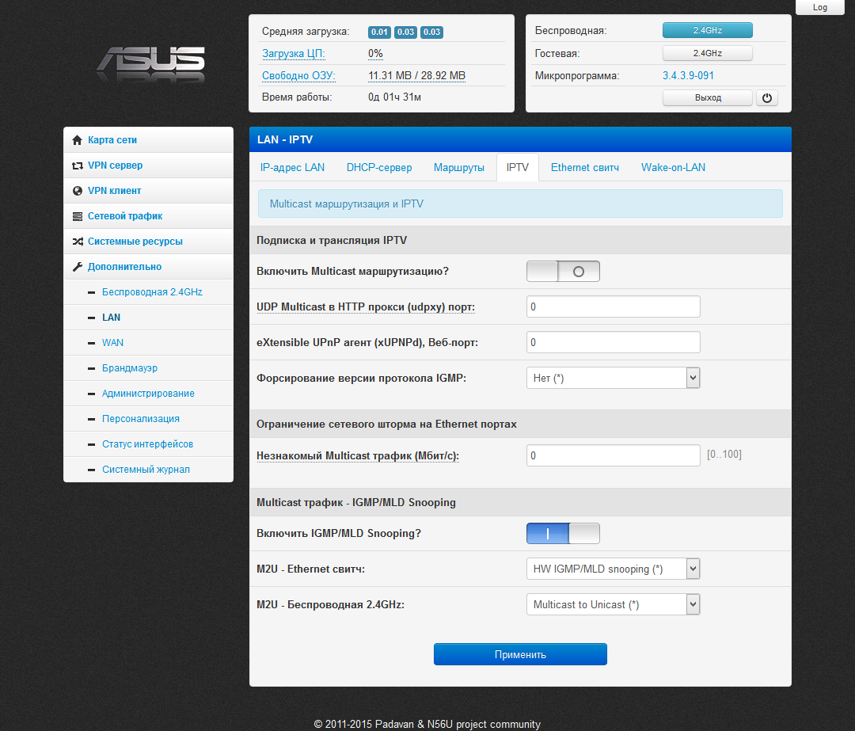Click the shuffle icon by Системные ресурсы
The width and height of the screenshot is (855, 731).
(x=78, y=241)
